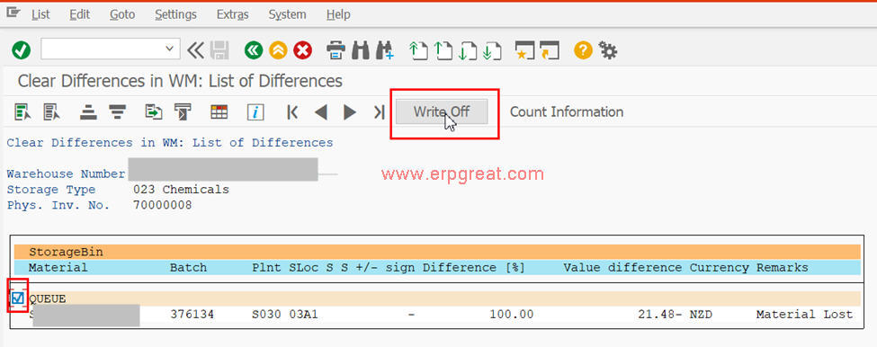The width and height of the screenshot is (877, 347).
Task: Click the Find Next binoculars-plus icon
Action: (385, 51)
